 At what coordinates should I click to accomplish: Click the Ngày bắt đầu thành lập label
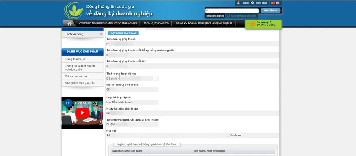click(x=123, y=108)
